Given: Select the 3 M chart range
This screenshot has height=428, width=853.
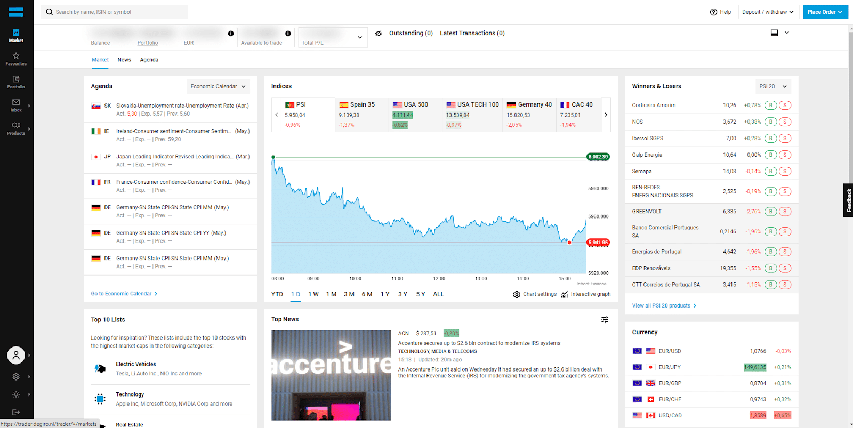Looking at the screenshot, I should coord(349,294).
